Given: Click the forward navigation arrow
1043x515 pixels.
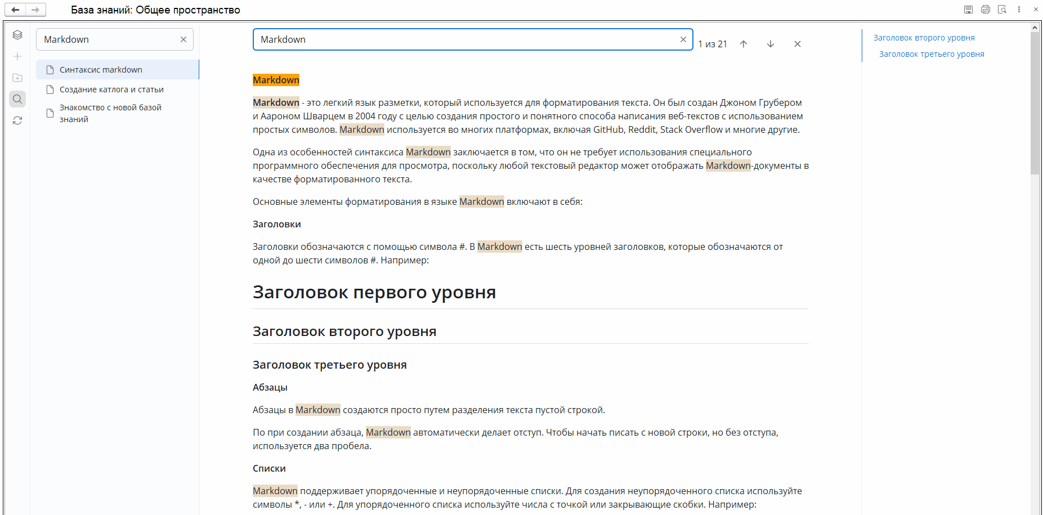Looking at the screenshot, I should point(35,10).
